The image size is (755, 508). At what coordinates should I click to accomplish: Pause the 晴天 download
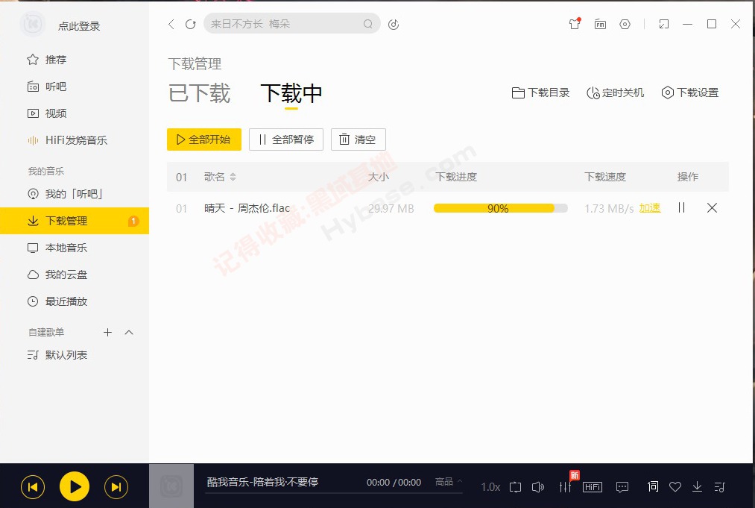coord(681,207)
